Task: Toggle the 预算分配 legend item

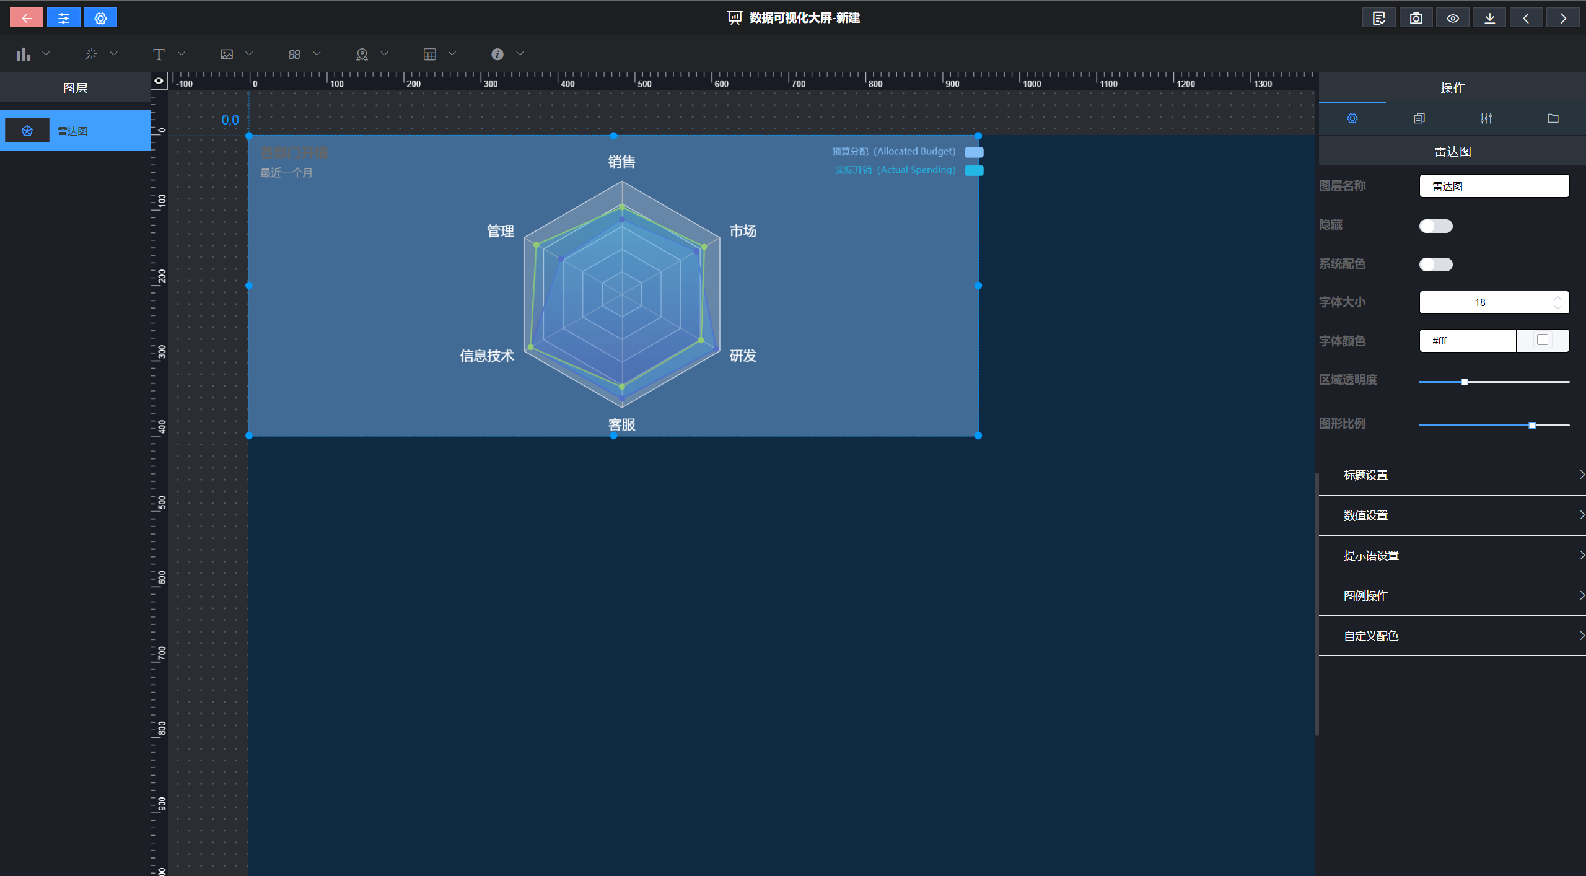Action: coord(907,152)
